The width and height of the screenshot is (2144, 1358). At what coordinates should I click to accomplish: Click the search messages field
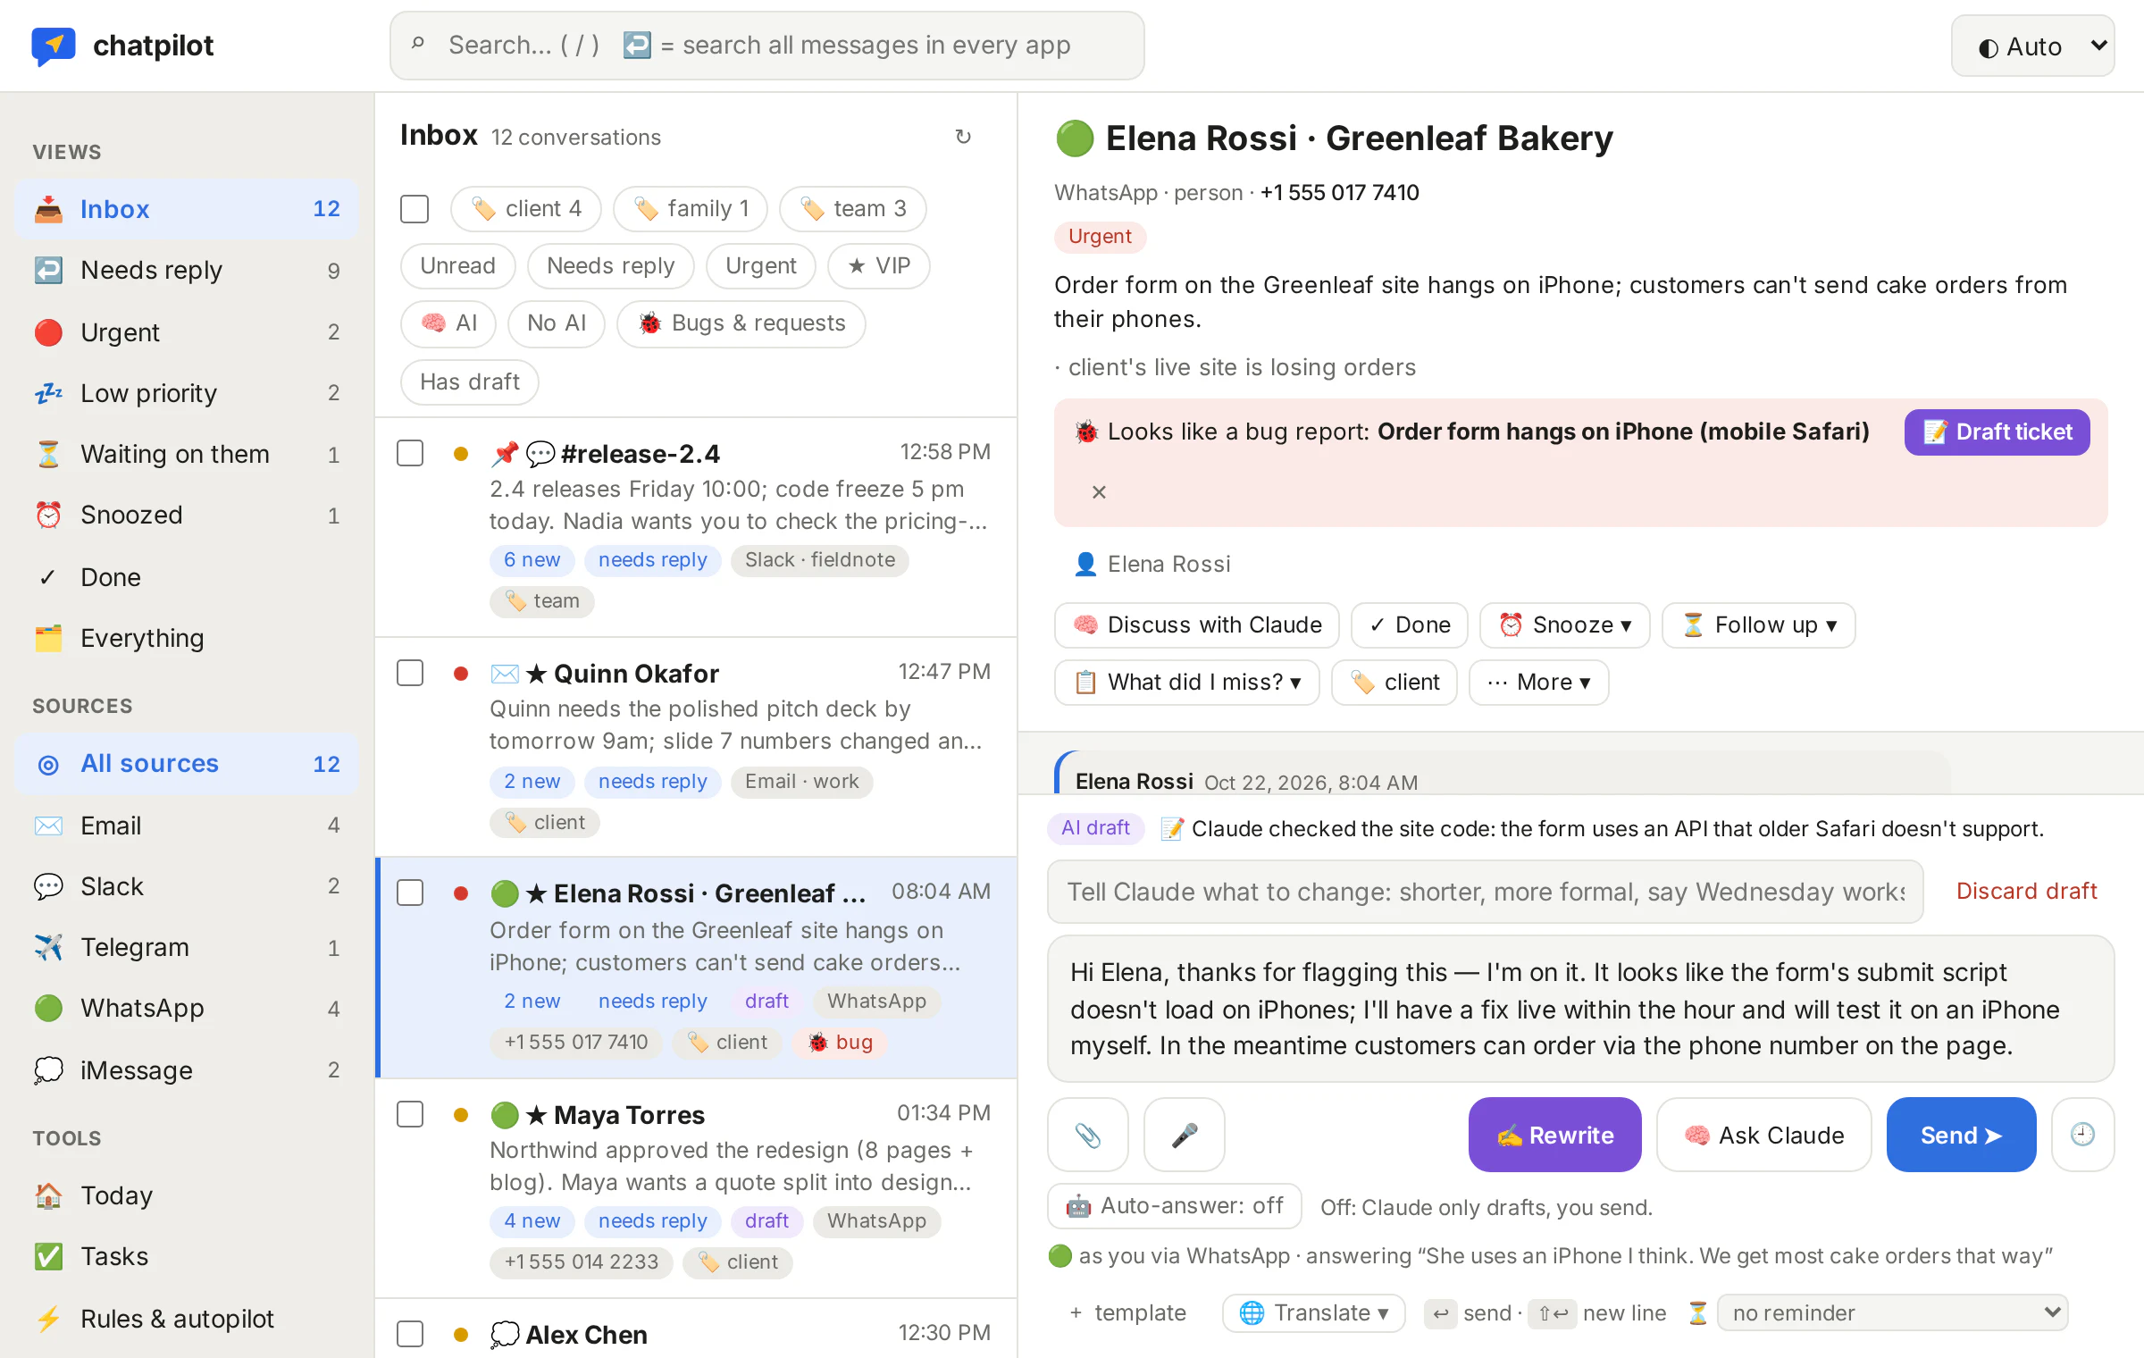(766, 46)
